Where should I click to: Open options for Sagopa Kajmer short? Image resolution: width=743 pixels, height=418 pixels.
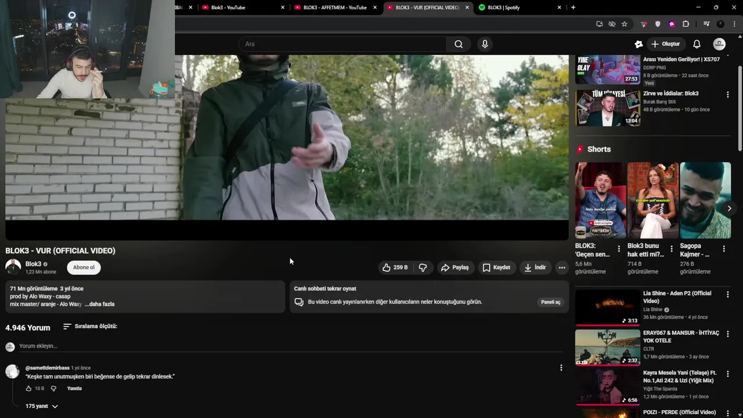click(x=724, y=248)
